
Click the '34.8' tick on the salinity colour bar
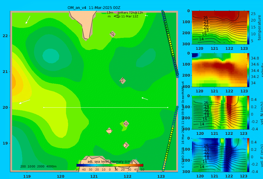coord(255,58)
